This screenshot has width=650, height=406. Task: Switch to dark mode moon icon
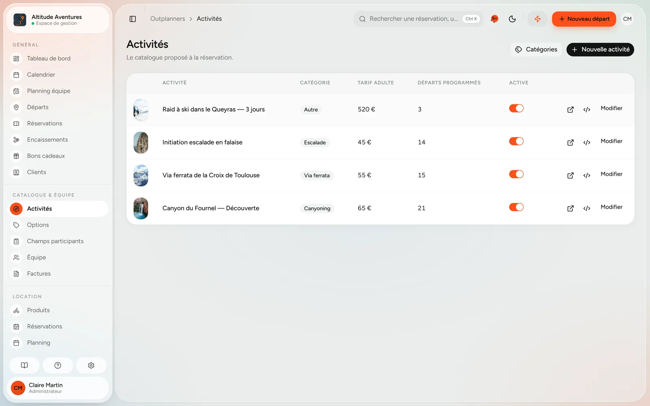point(512,19)
